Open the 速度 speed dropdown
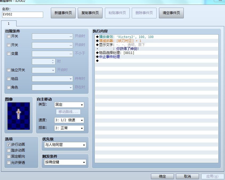The height and width of the screenshot is (180, 225). pos(69,120)
